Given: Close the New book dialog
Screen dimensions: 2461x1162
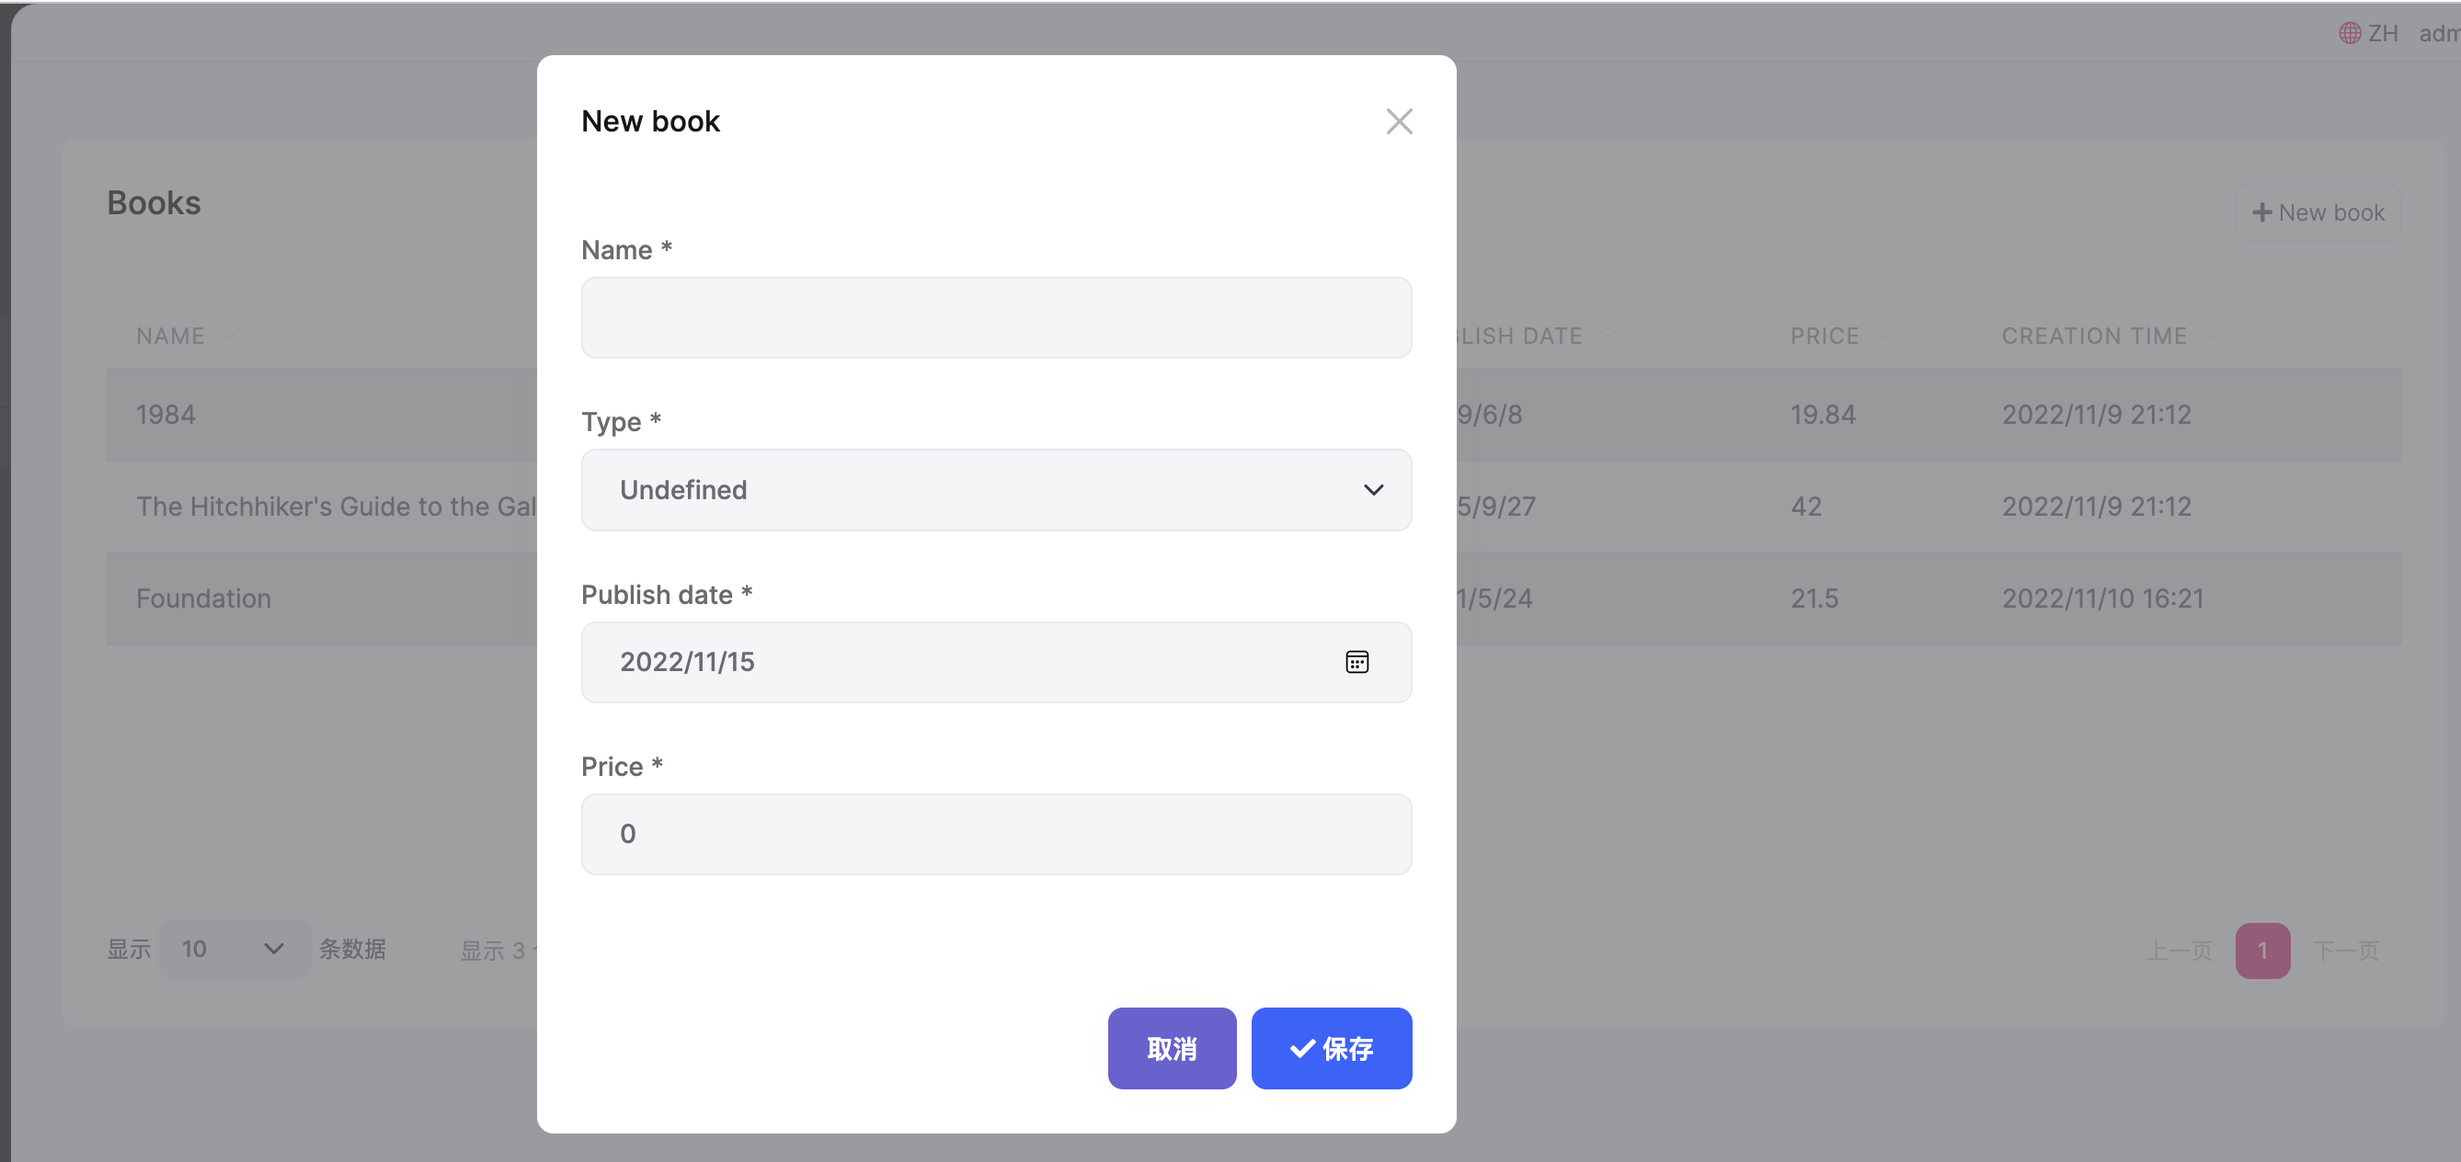Looking at the screenshot, I should [x=1399, y=121].
